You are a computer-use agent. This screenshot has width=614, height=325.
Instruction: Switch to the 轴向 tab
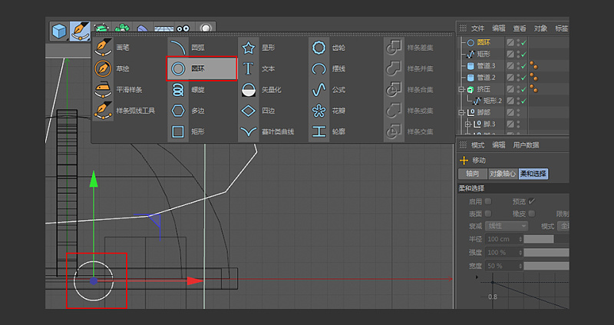[x=473, y=174]
